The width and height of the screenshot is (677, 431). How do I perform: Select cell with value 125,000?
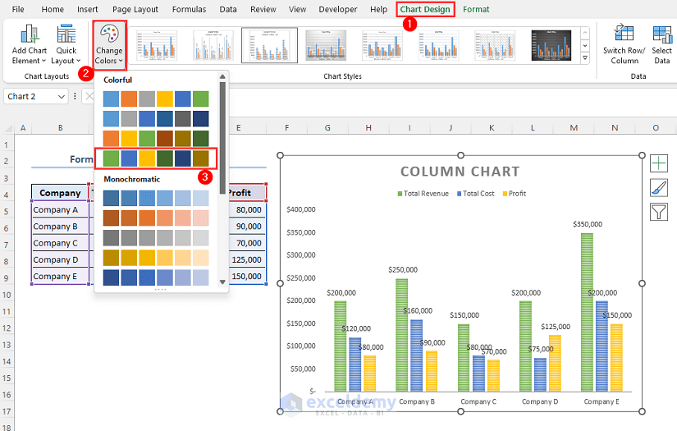246,260
